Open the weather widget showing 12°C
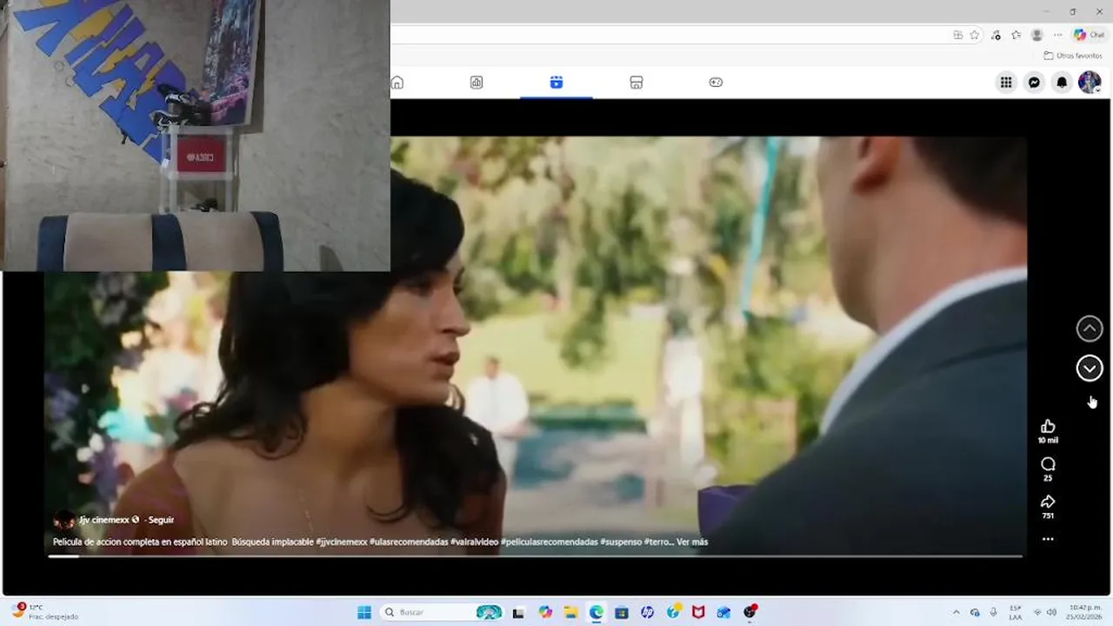1113x626 pixels. pos(43,612)
